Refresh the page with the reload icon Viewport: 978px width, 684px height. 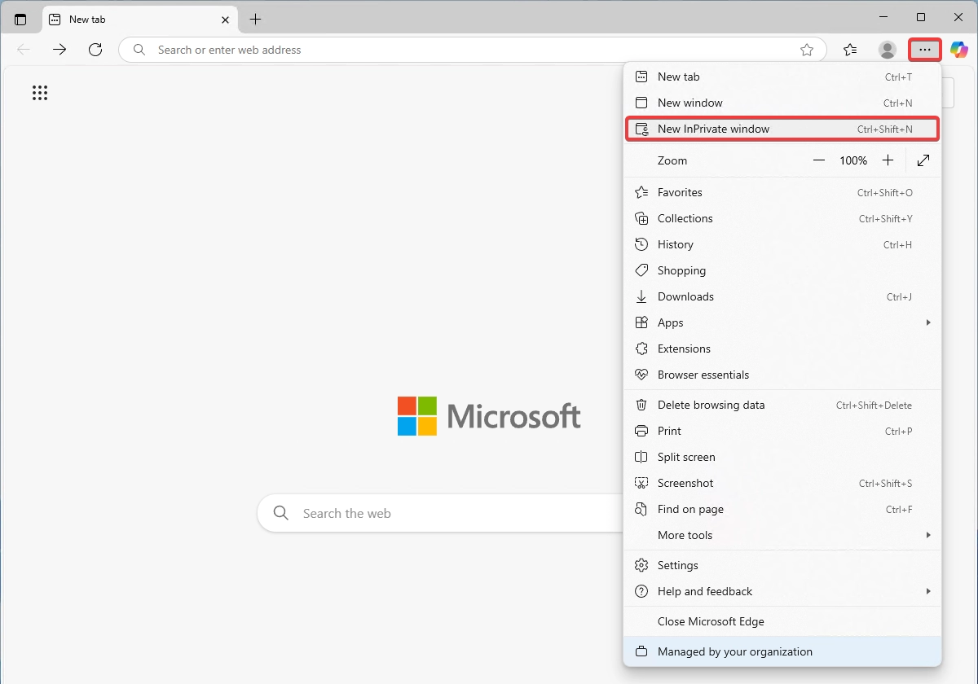(95, 50)
